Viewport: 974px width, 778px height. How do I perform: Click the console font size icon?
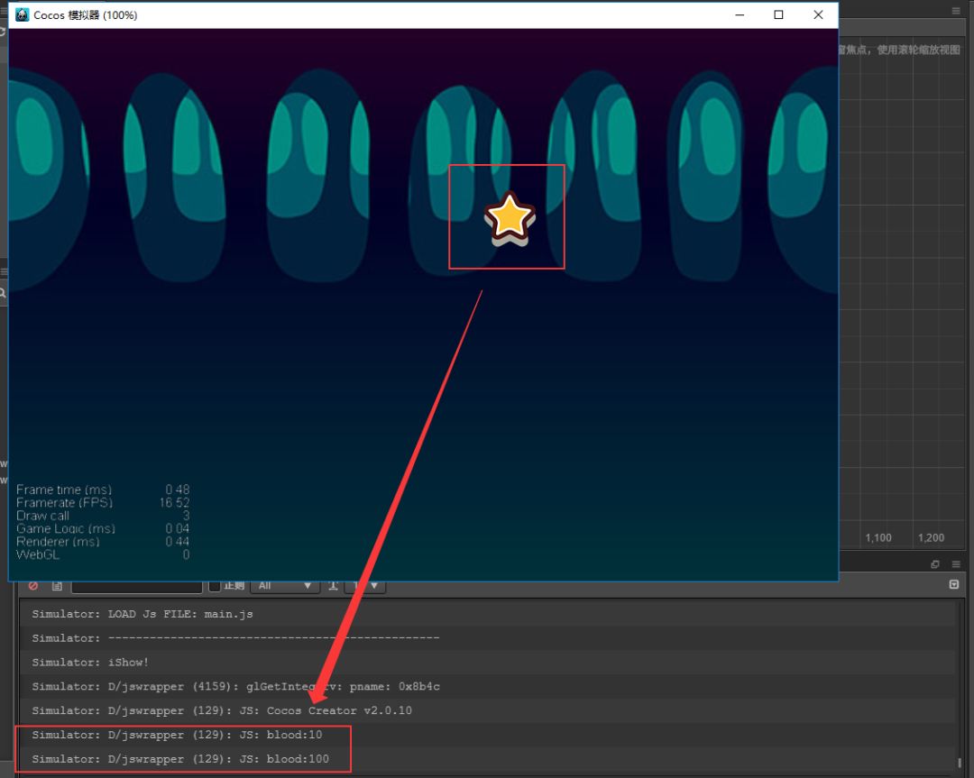click(x=333, y=585)
